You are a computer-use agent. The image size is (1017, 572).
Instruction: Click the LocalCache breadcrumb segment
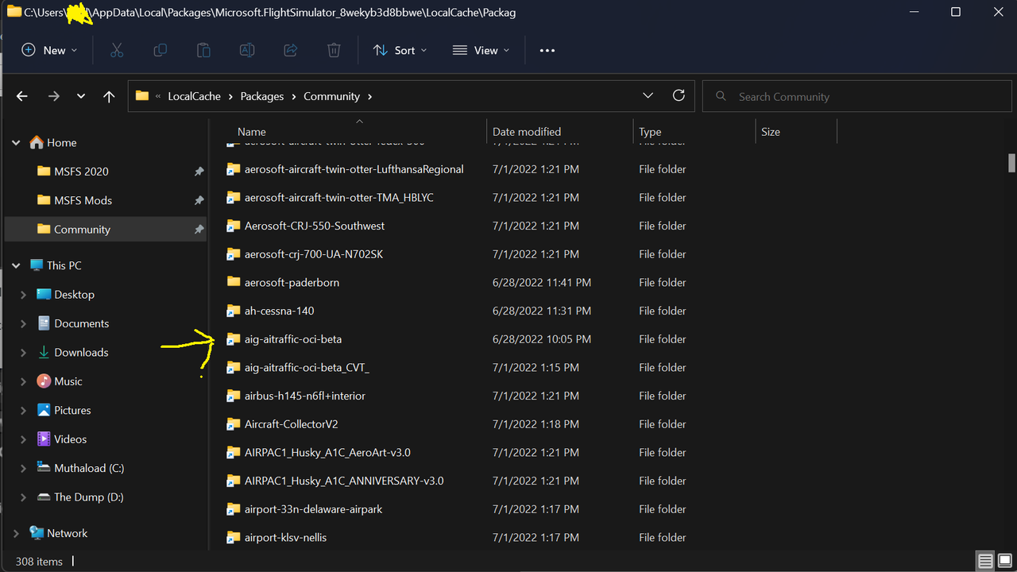tap(195, 96)
